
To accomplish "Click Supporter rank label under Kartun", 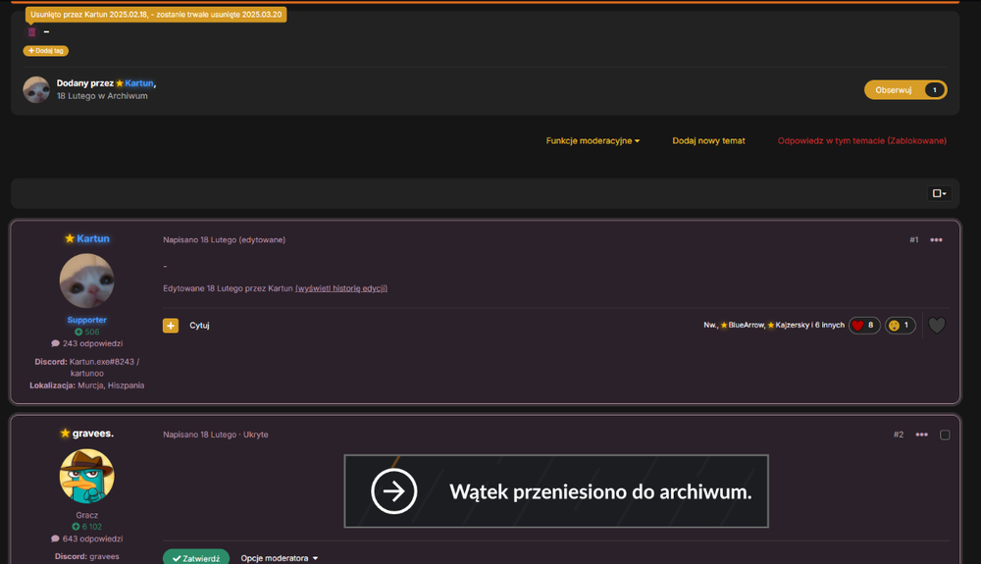I will click(87, 320).
